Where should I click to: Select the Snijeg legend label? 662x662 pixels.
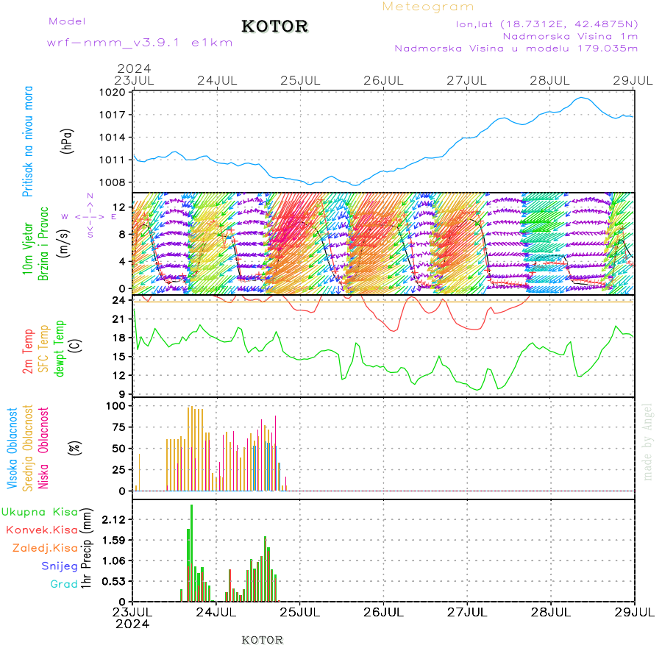tap(60, 566)
